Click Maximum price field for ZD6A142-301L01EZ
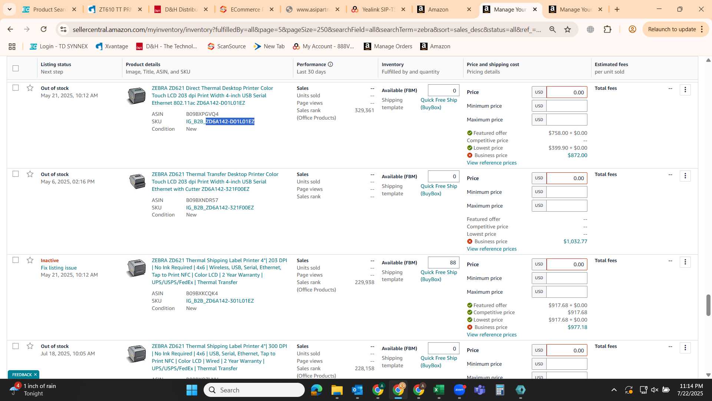 pos(567,292)
